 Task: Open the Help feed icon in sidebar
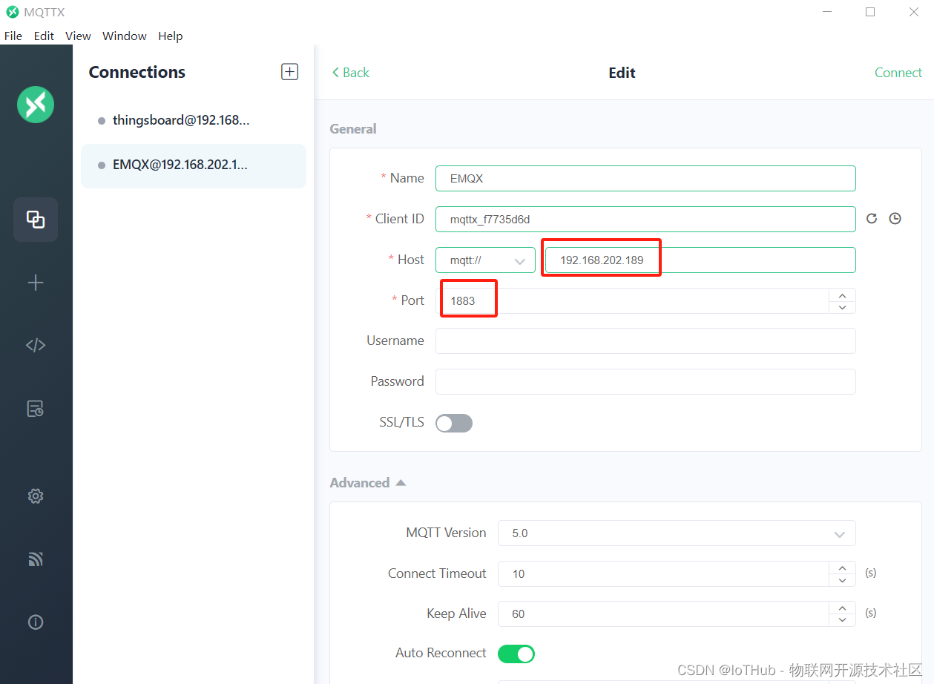pos(36,559)
